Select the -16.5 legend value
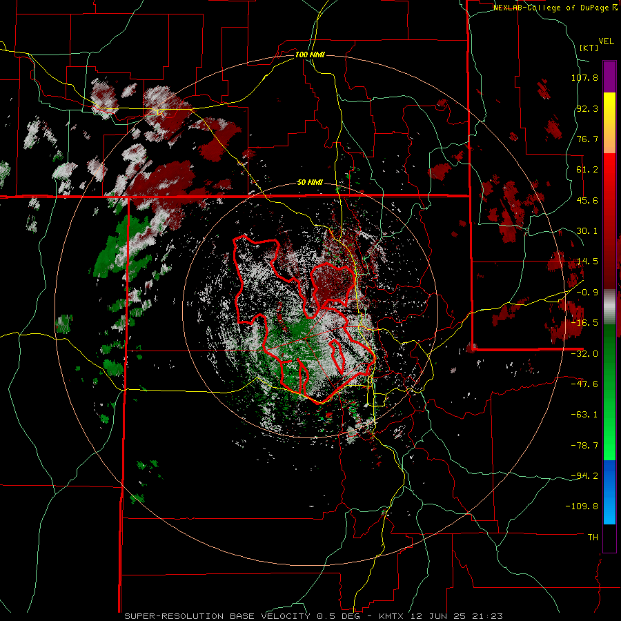 click(584, 323)
